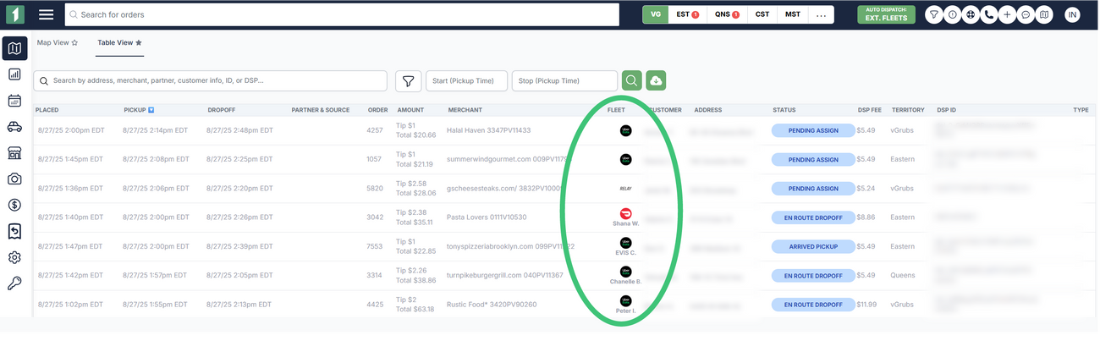The height and width of the screenshot is (341, 1100).
Task: Click the filter funnel button beside the table search
Action: click(409, 81)
